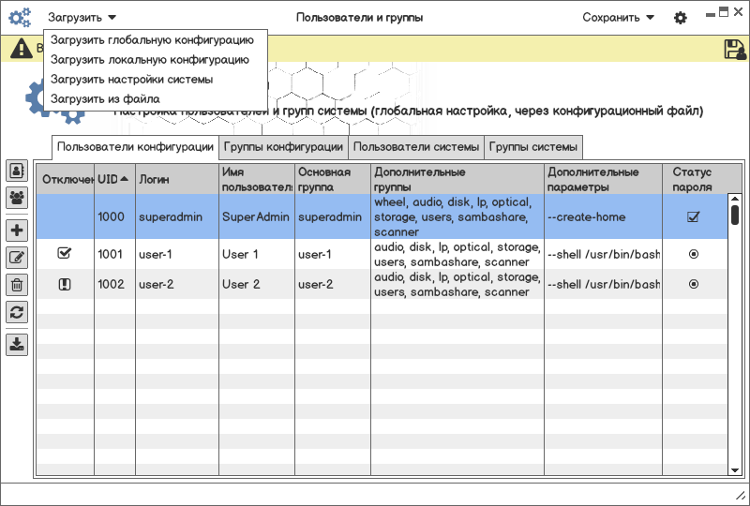This screenshot has height=506, width=750.
Task: Switch to Группы конфигурации tab
Action: tap(283, 147)
